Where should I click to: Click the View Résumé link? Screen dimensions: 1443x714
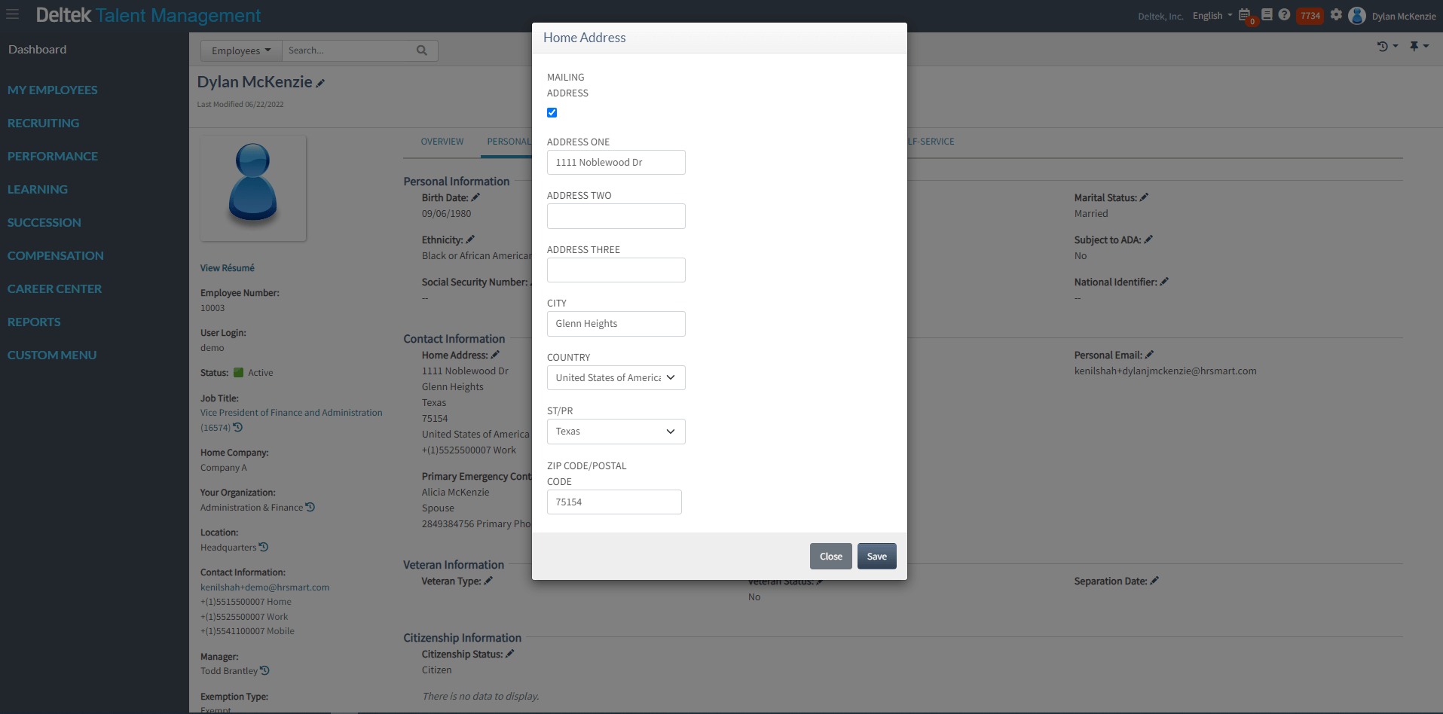[x=227, y=267]
